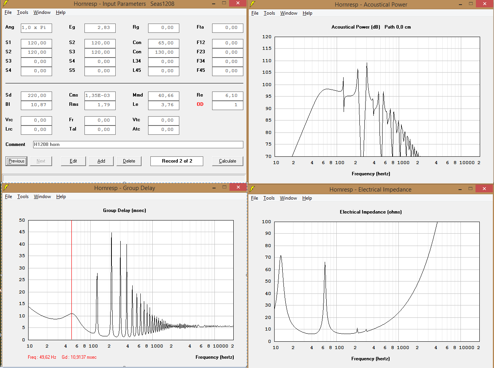Viewport: 494px width, 368px height.
Task: Open File menu in Group Delay window
Action: tap(8, 197)
